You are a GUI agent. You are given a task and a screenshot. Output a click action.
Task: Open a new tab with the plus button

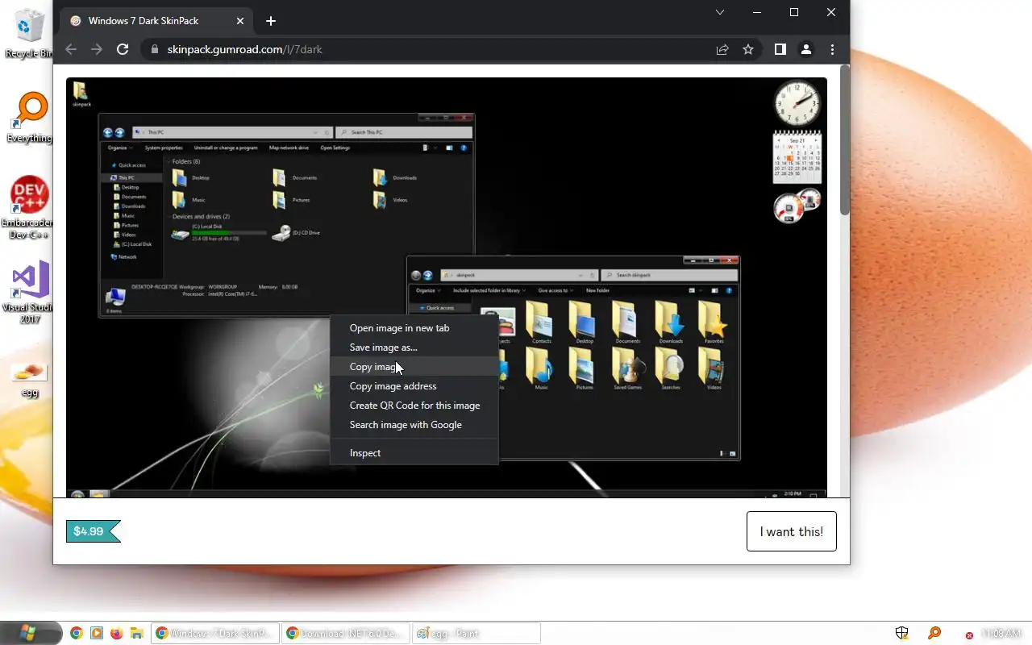(x=271, y=21)
